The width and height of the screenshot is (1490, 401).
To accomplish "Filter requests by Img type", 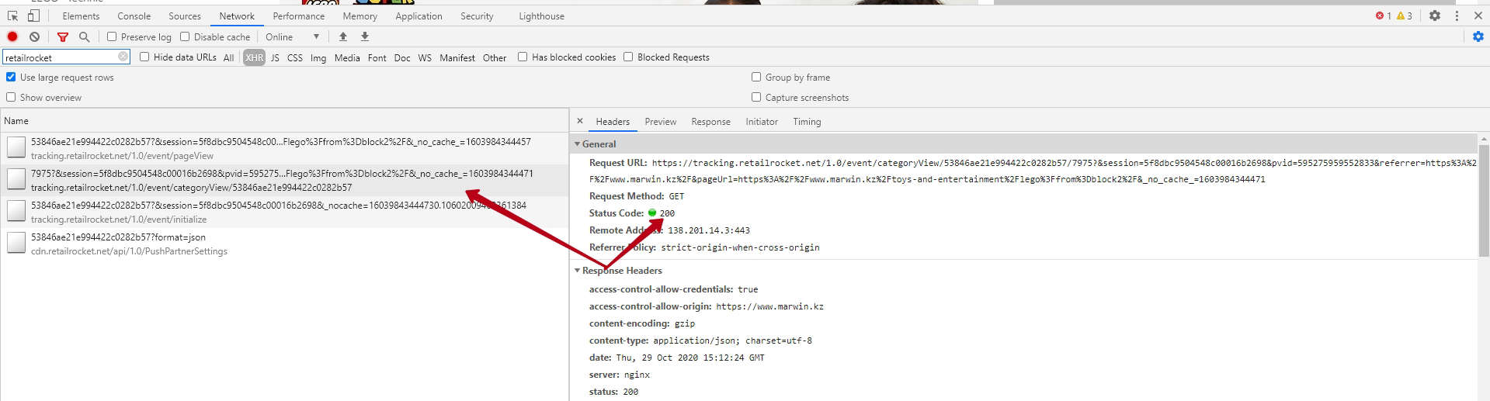I will pyautogui.click(x=318, y=57).
